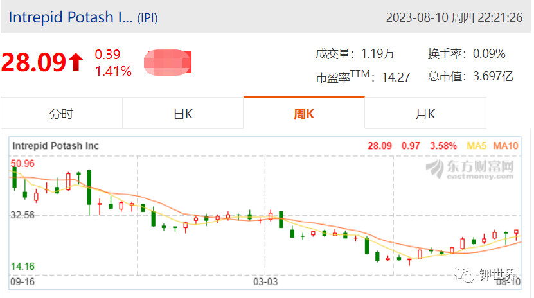Click the 50.96 high price label
The height and width of the screenshot is (298, 534).
[x=23, y=163]
